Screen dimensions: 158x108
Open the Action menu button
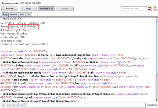pyautogui.click(x=65, y=9)
